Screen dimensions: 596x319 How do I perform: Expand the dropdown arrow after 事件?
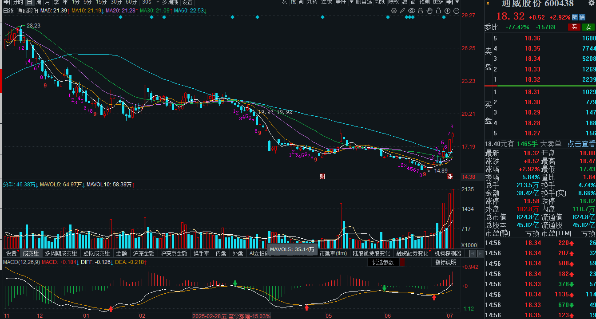point(351,2)
